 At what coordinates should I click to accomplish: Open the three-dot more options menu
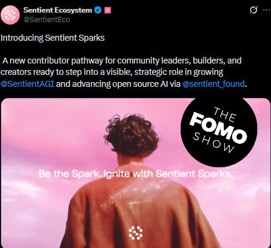[267, 10]
